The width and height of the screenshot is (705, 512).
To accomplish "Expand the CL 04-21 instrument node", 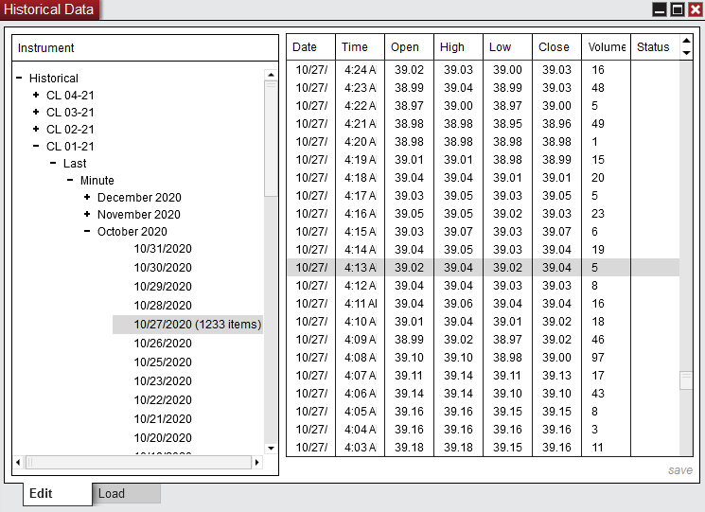I will (36, 95).
